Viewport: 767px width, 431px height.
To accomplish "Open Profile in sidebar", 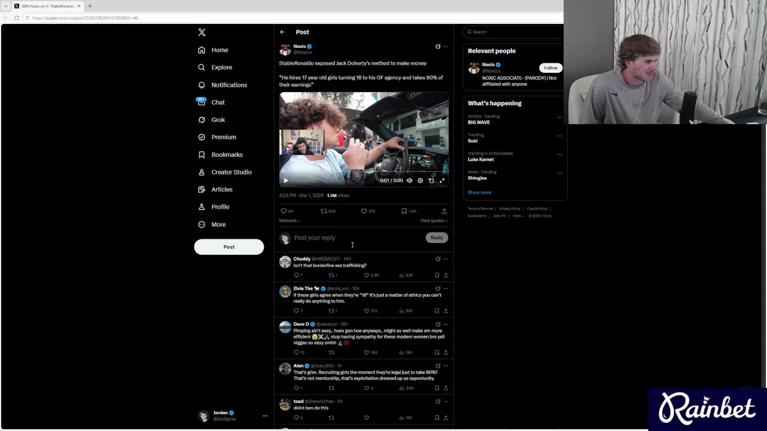I will pos(214,207).
